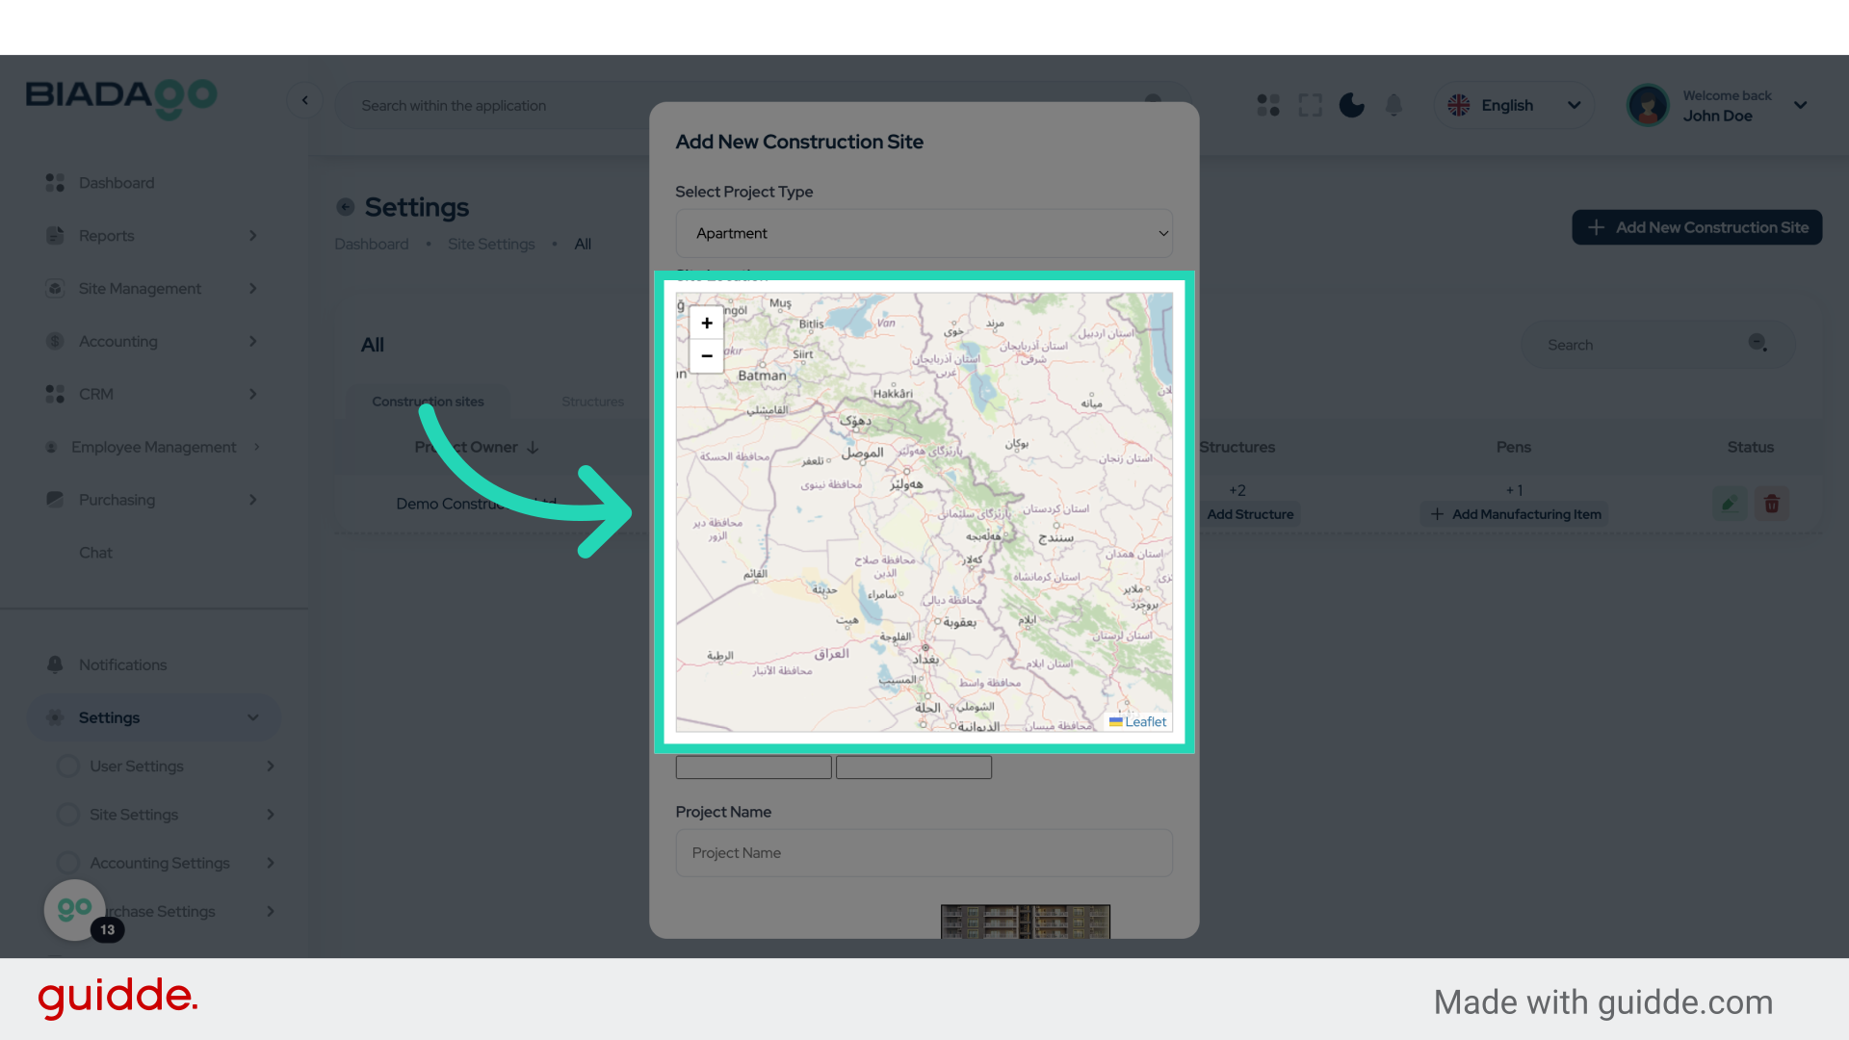Viewport: 1849px width, 1040px height.
Task: Open the notifications bell icon
Action: coord(1393,105)
